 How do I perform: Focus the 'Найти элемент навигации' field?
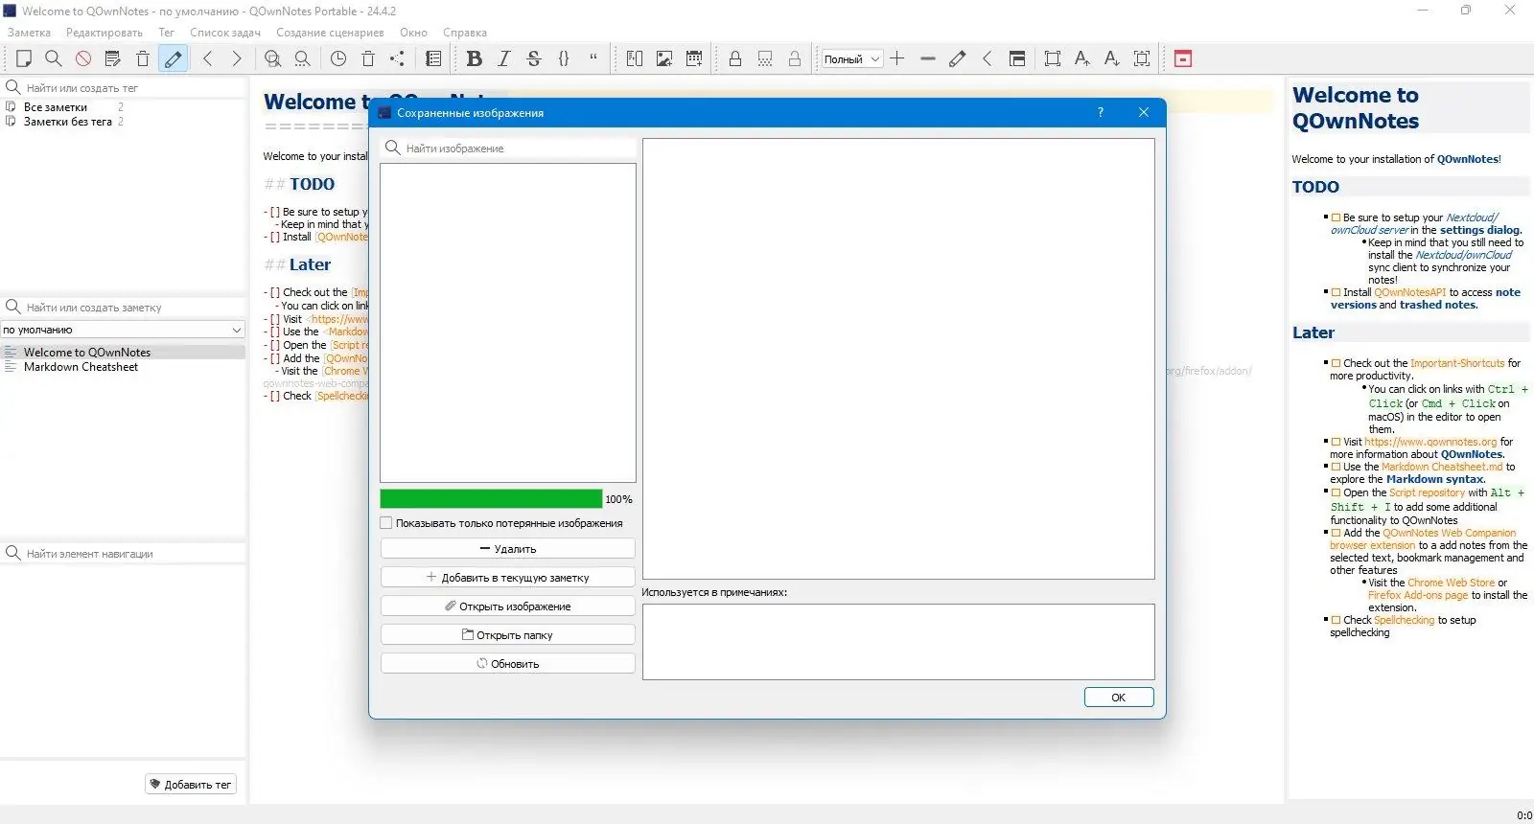(123, 554)
